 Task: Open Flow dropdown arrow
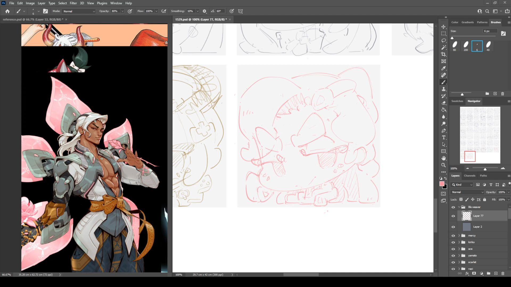click(x=156, y=11)
